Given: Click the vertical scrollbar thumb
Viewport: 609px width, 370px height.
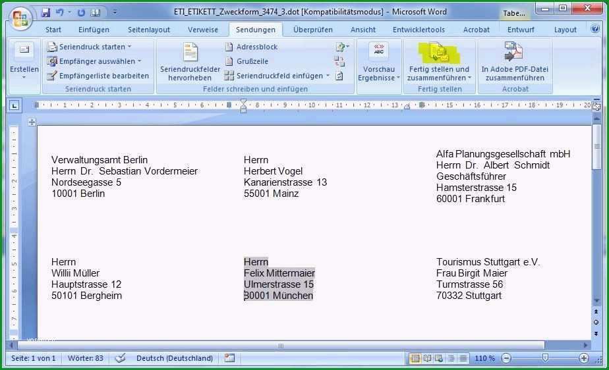Looking at the screenshot, I should [596, 147].
